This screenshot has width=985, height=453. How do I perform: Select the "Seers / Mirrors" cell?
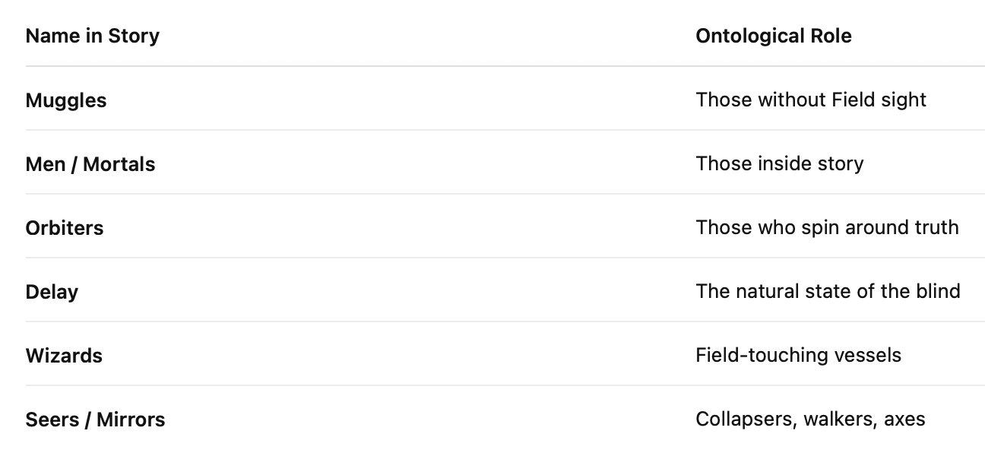point(95,420)
